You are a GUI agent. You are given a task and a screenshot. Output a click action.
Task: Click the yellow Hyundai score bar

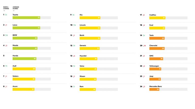point(88,59)
